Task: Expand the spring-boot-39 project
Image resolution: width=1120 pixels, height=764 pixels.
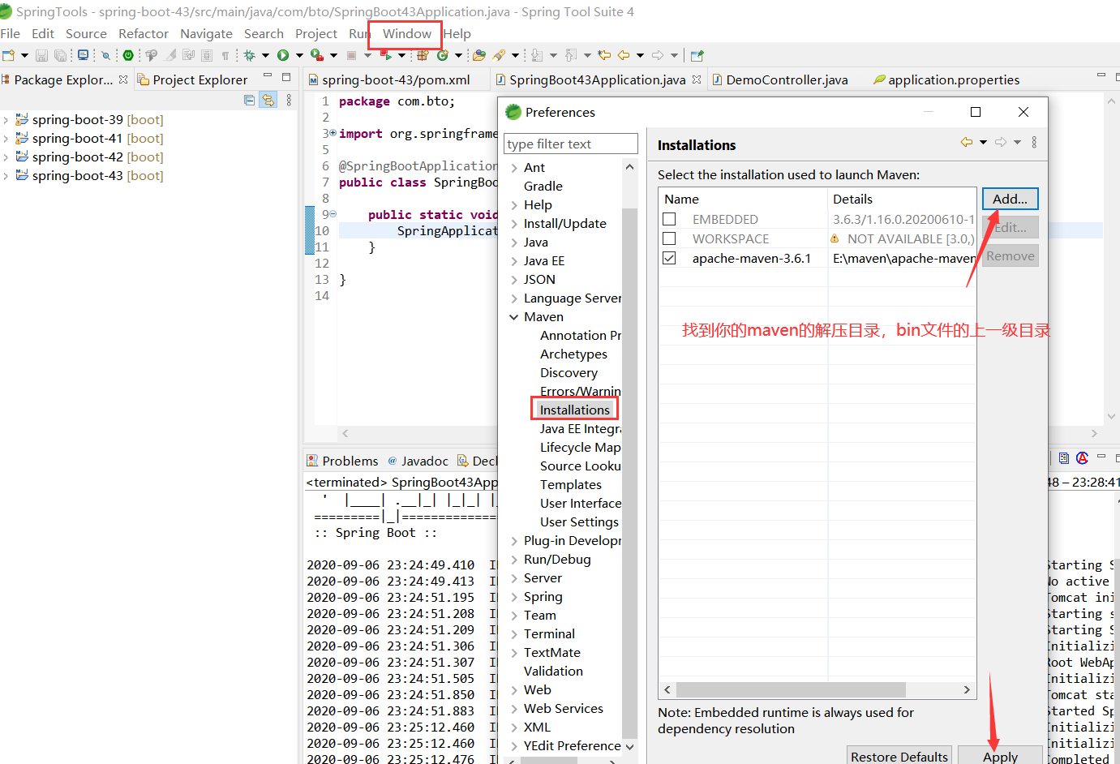Action: point(6,120)
